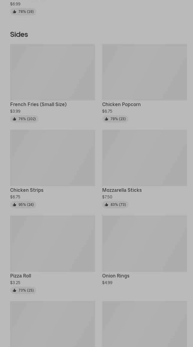Click the 76% (102) rating badge

coord(24,119)
